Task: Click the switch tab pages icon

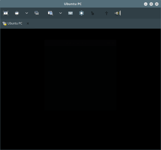Action: [37, 13]
